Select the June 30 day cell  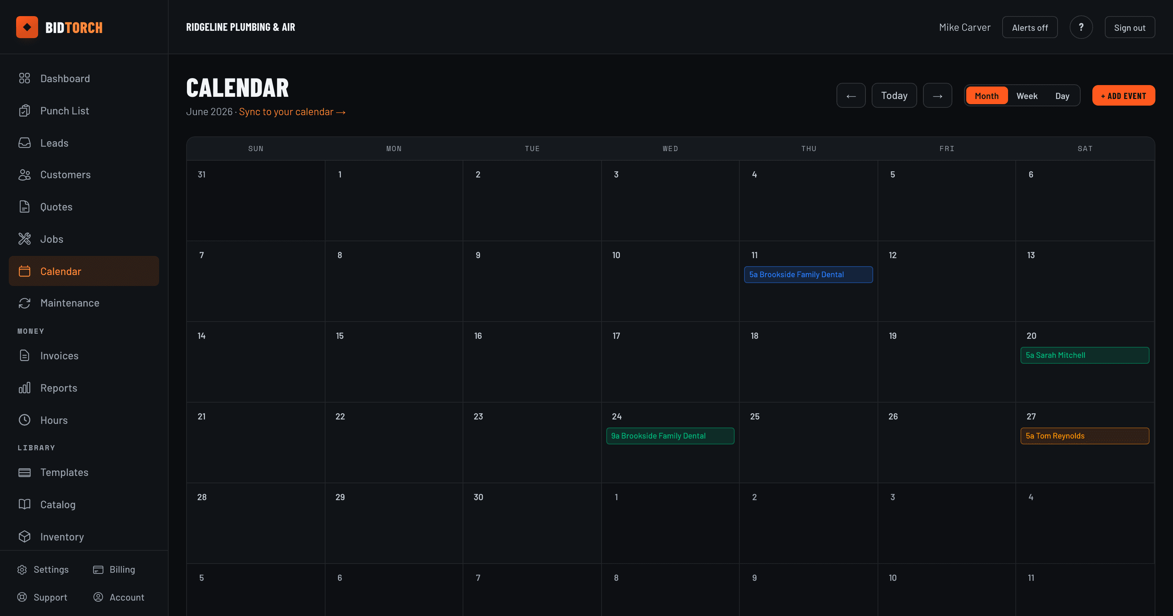coord(532,523)
